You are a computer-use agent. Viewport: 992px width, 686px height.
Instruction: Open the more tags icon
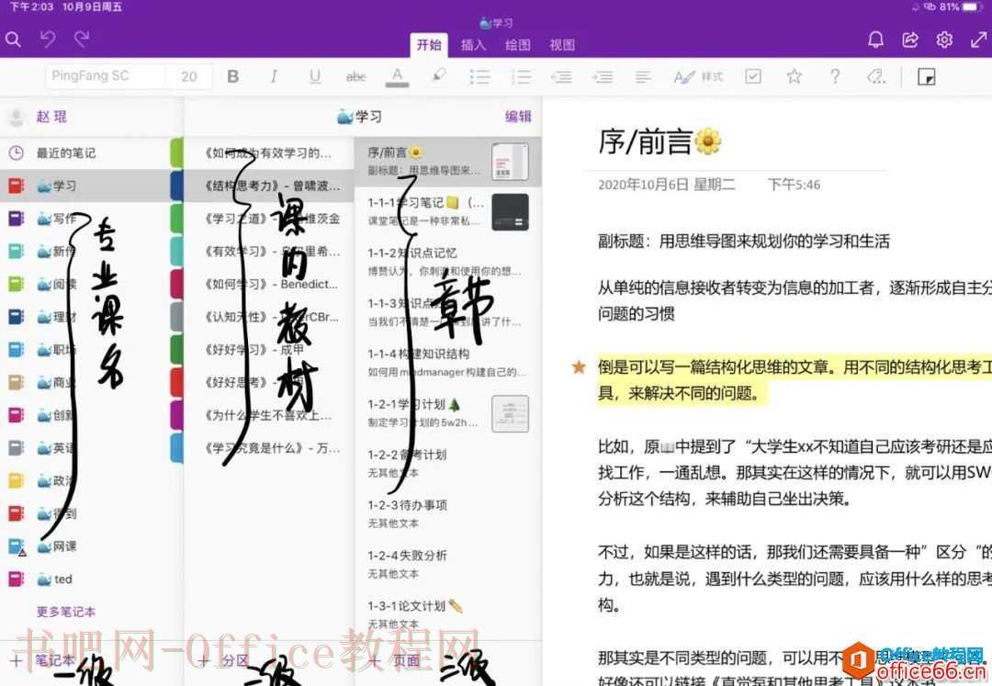[x=876, y=76]
